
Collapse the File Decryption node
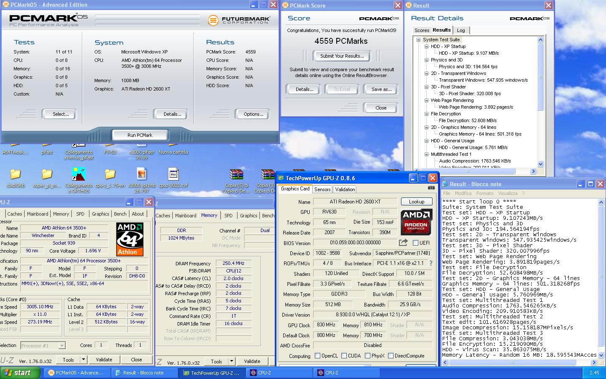(x=426, y=114)
